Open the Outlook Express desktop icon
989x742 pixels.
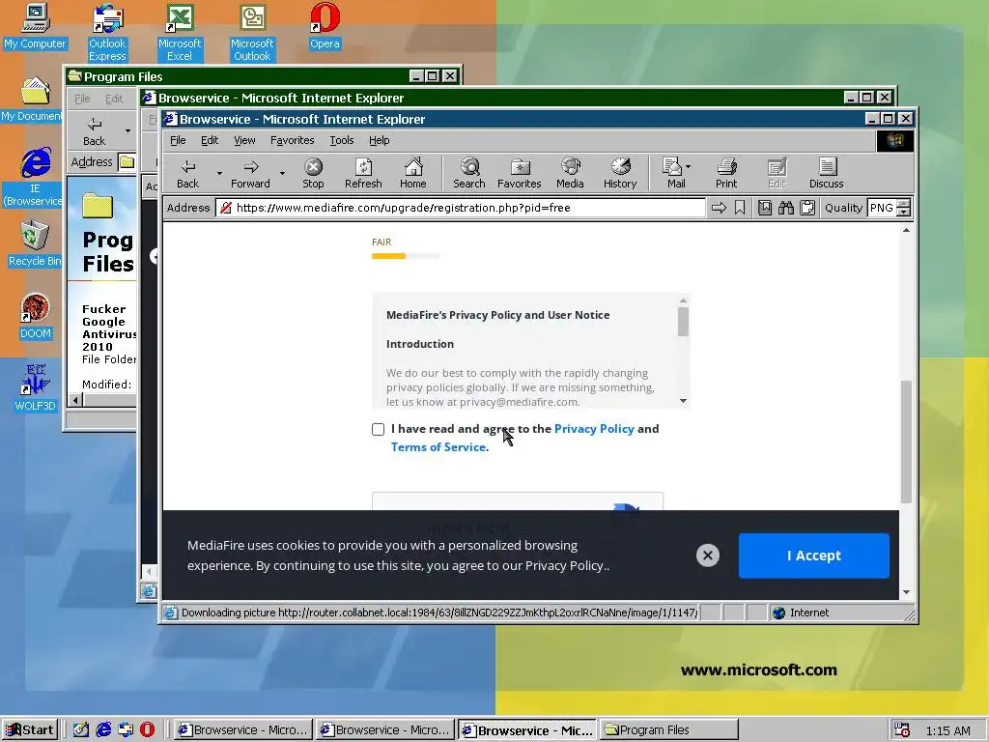point(107,32)
